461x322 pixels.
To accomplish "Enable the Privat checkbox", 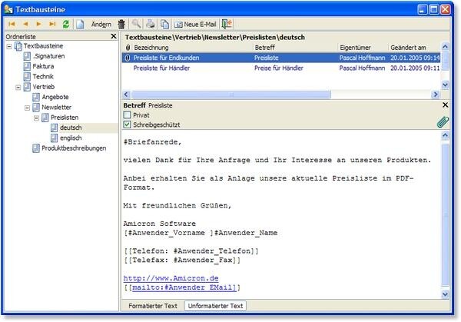I will pos(128,115).
